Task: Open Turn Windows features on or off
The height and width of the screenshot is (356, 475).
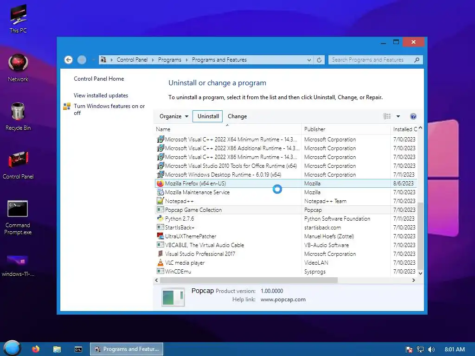Action: [x=109, y=109]
